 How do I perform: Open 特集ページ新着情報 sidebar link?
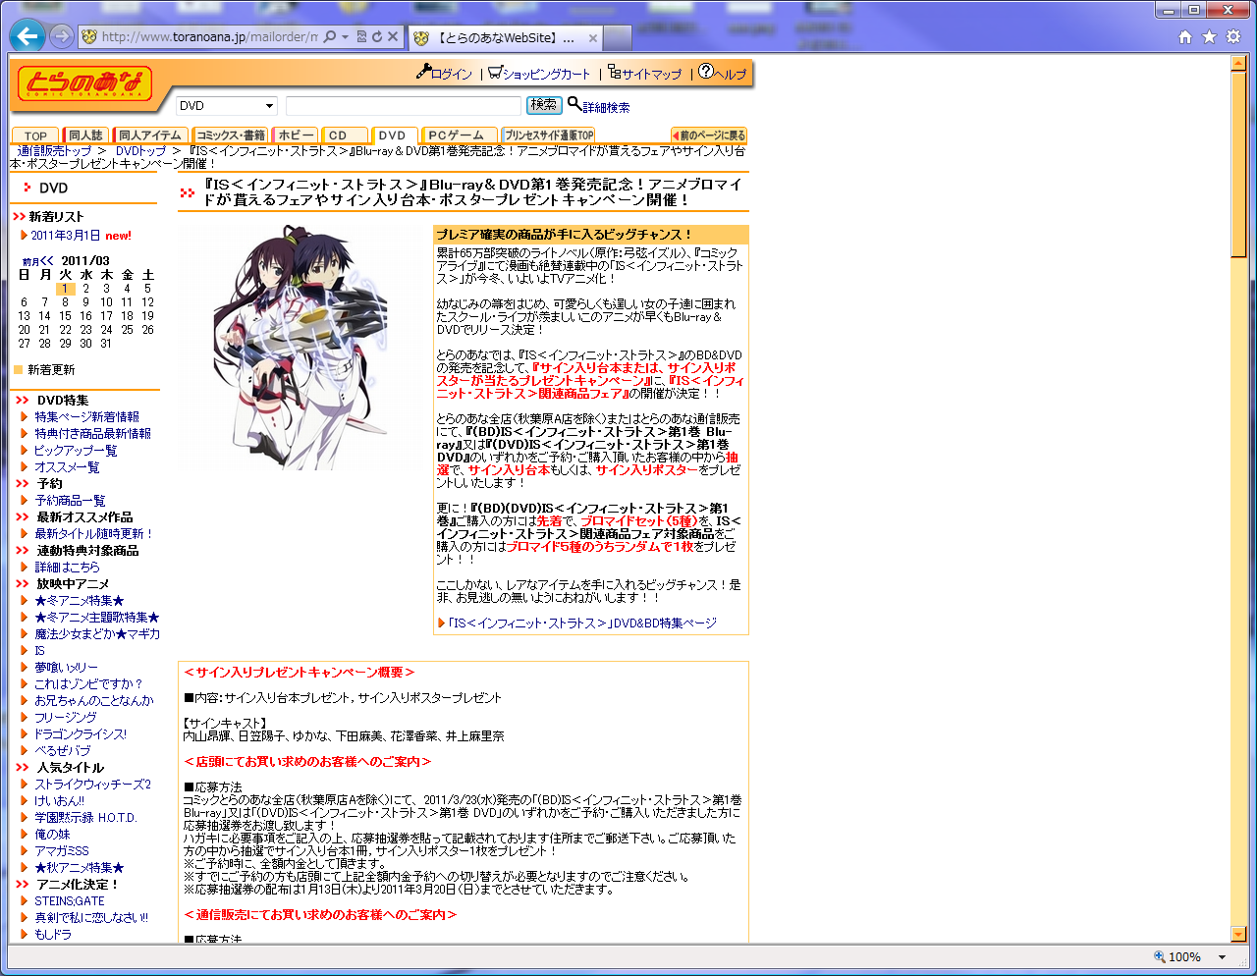pos(87,417)
